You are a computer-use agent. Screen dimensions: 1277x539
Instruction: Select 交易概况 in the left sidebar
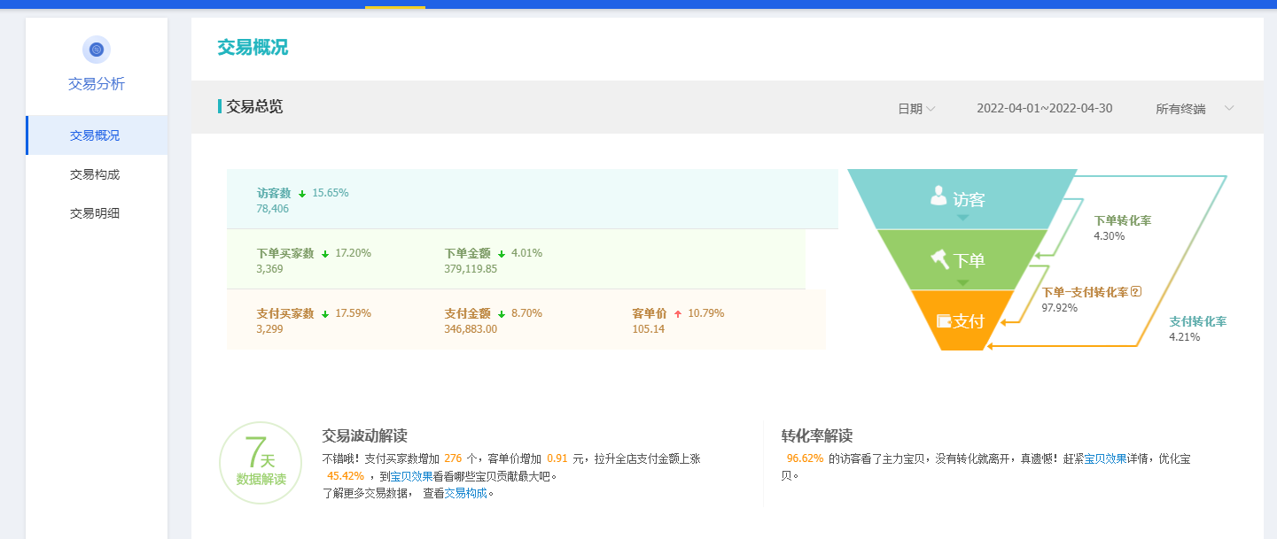[95, 135]
